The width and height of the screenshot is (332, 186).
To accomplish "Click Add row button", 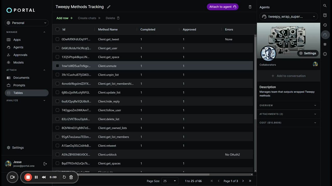I will (x=65, y=18).
